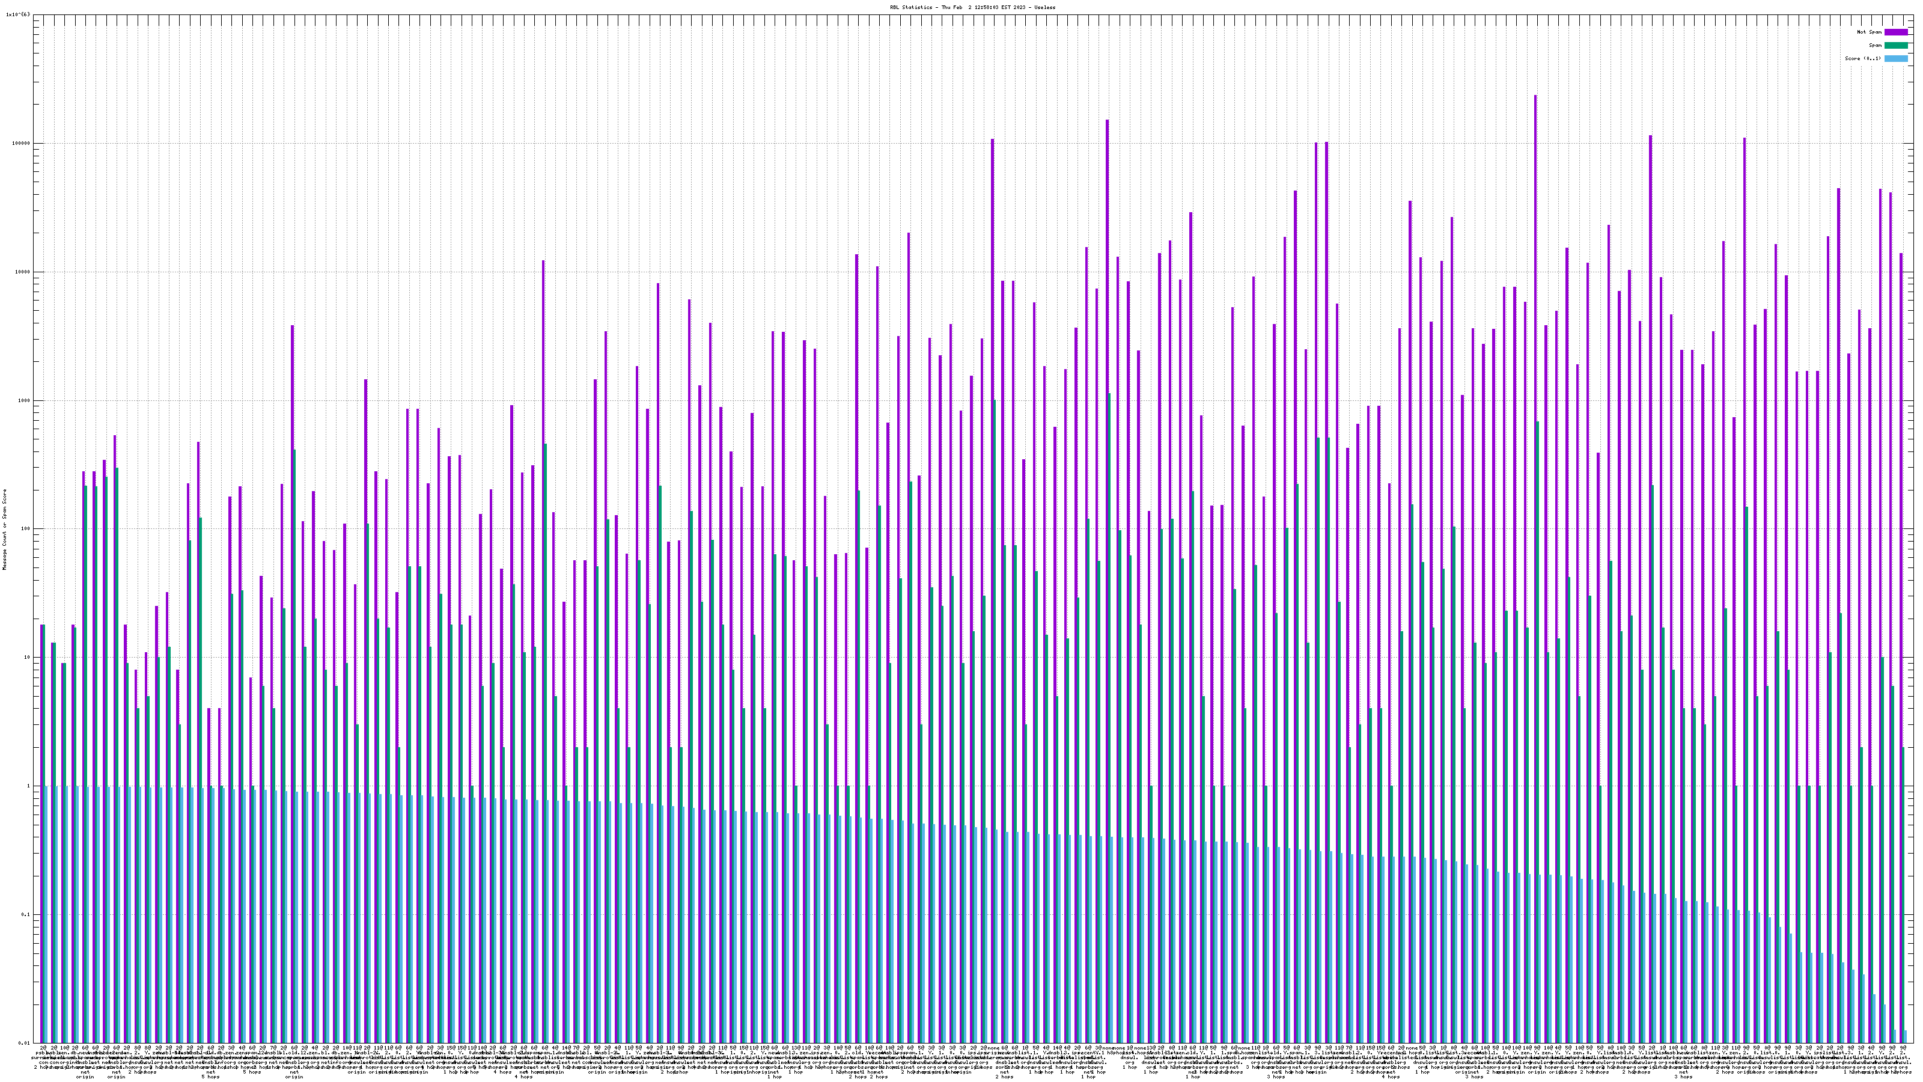Select the 'Score (0..1)' legend label
Image resolution: width=1923 pixels, height=1082 pixels.
(1862, 58)
